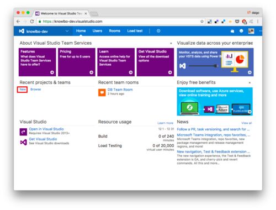Image resolution: width=276 pixels, height=210 pixels.
Task: Bookmark the page with the star icon
Action: (202, 22)
